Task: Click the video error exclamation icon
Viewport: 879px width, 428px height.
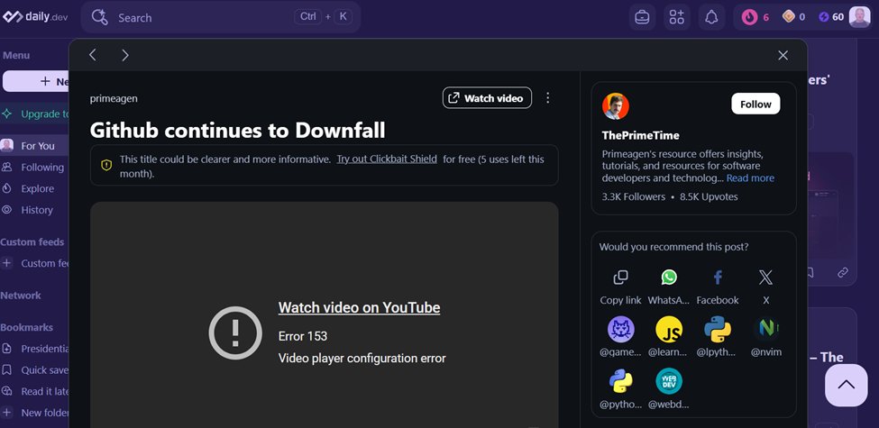Action: point(235,332)
